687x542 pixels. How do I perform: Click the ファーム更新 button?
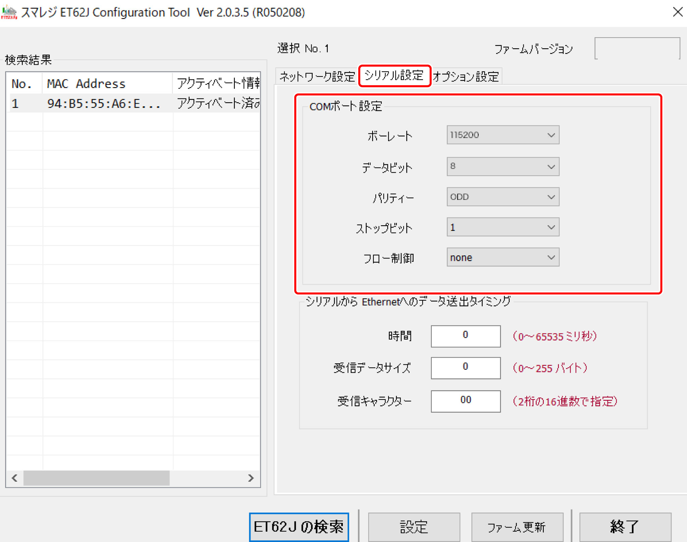click(517, 527)
